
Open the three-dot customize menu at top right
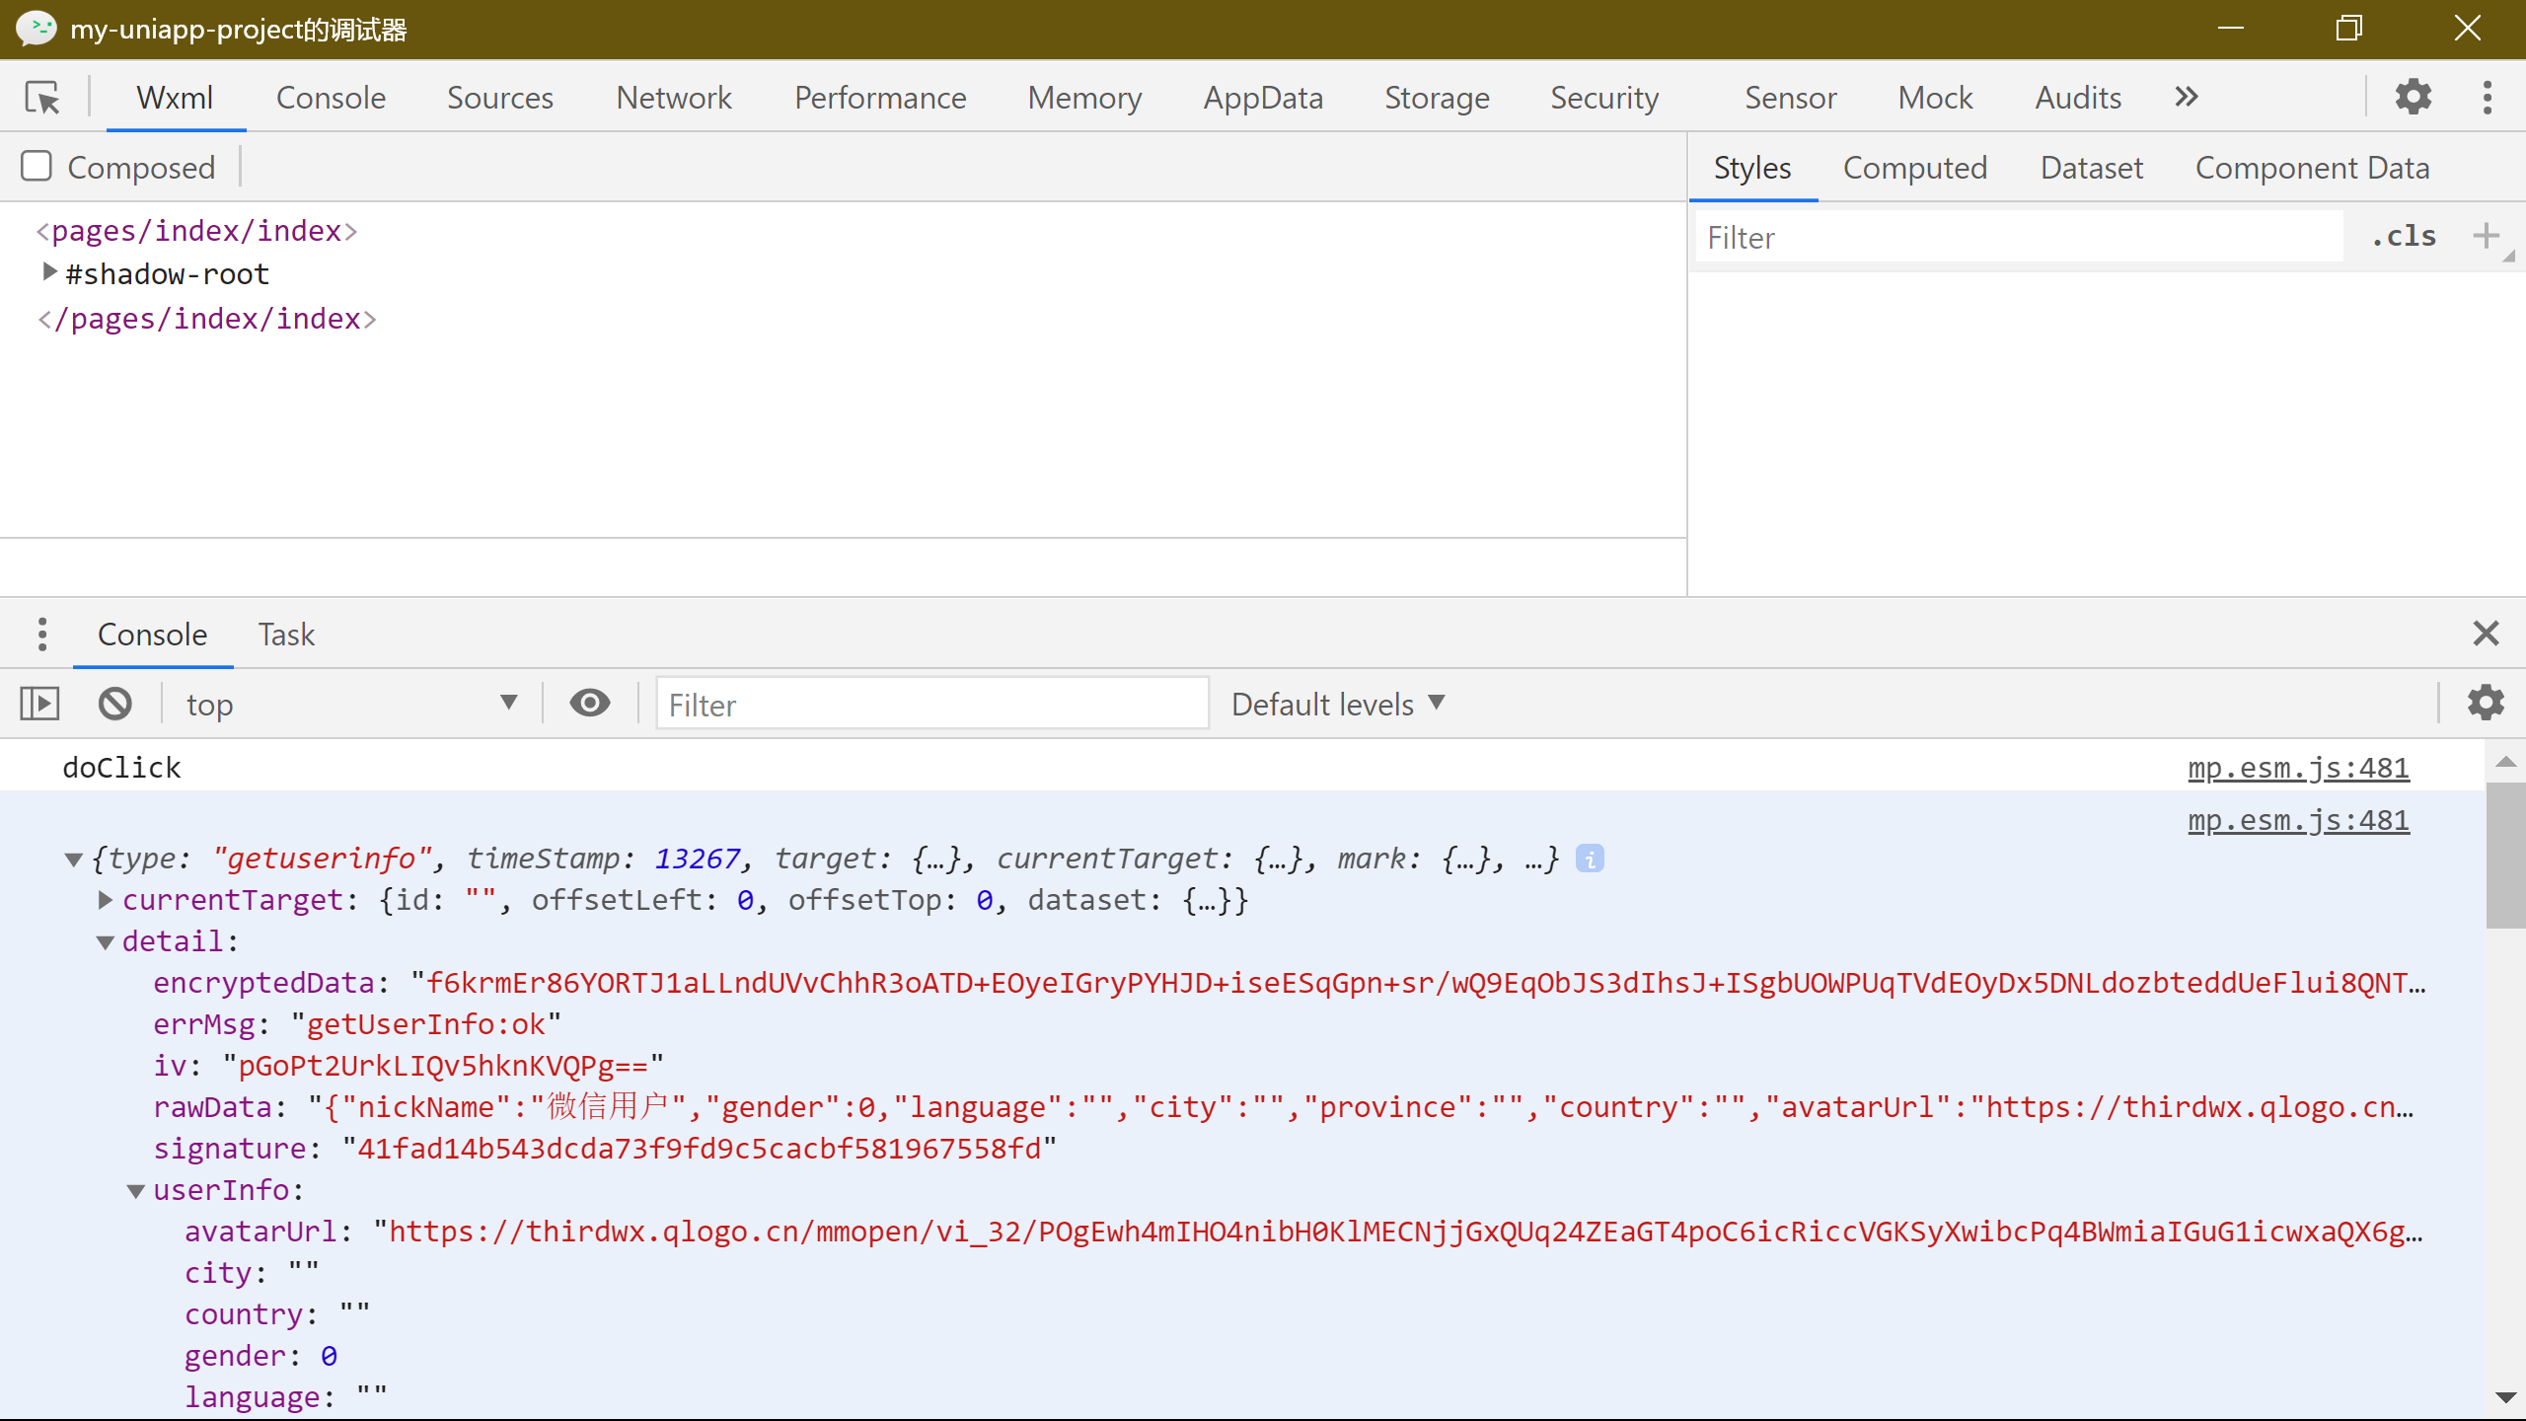(2488, 97)
